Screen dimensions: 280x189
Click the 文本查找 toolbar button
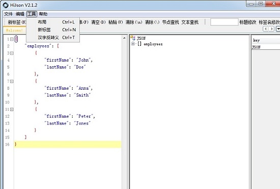190,22
